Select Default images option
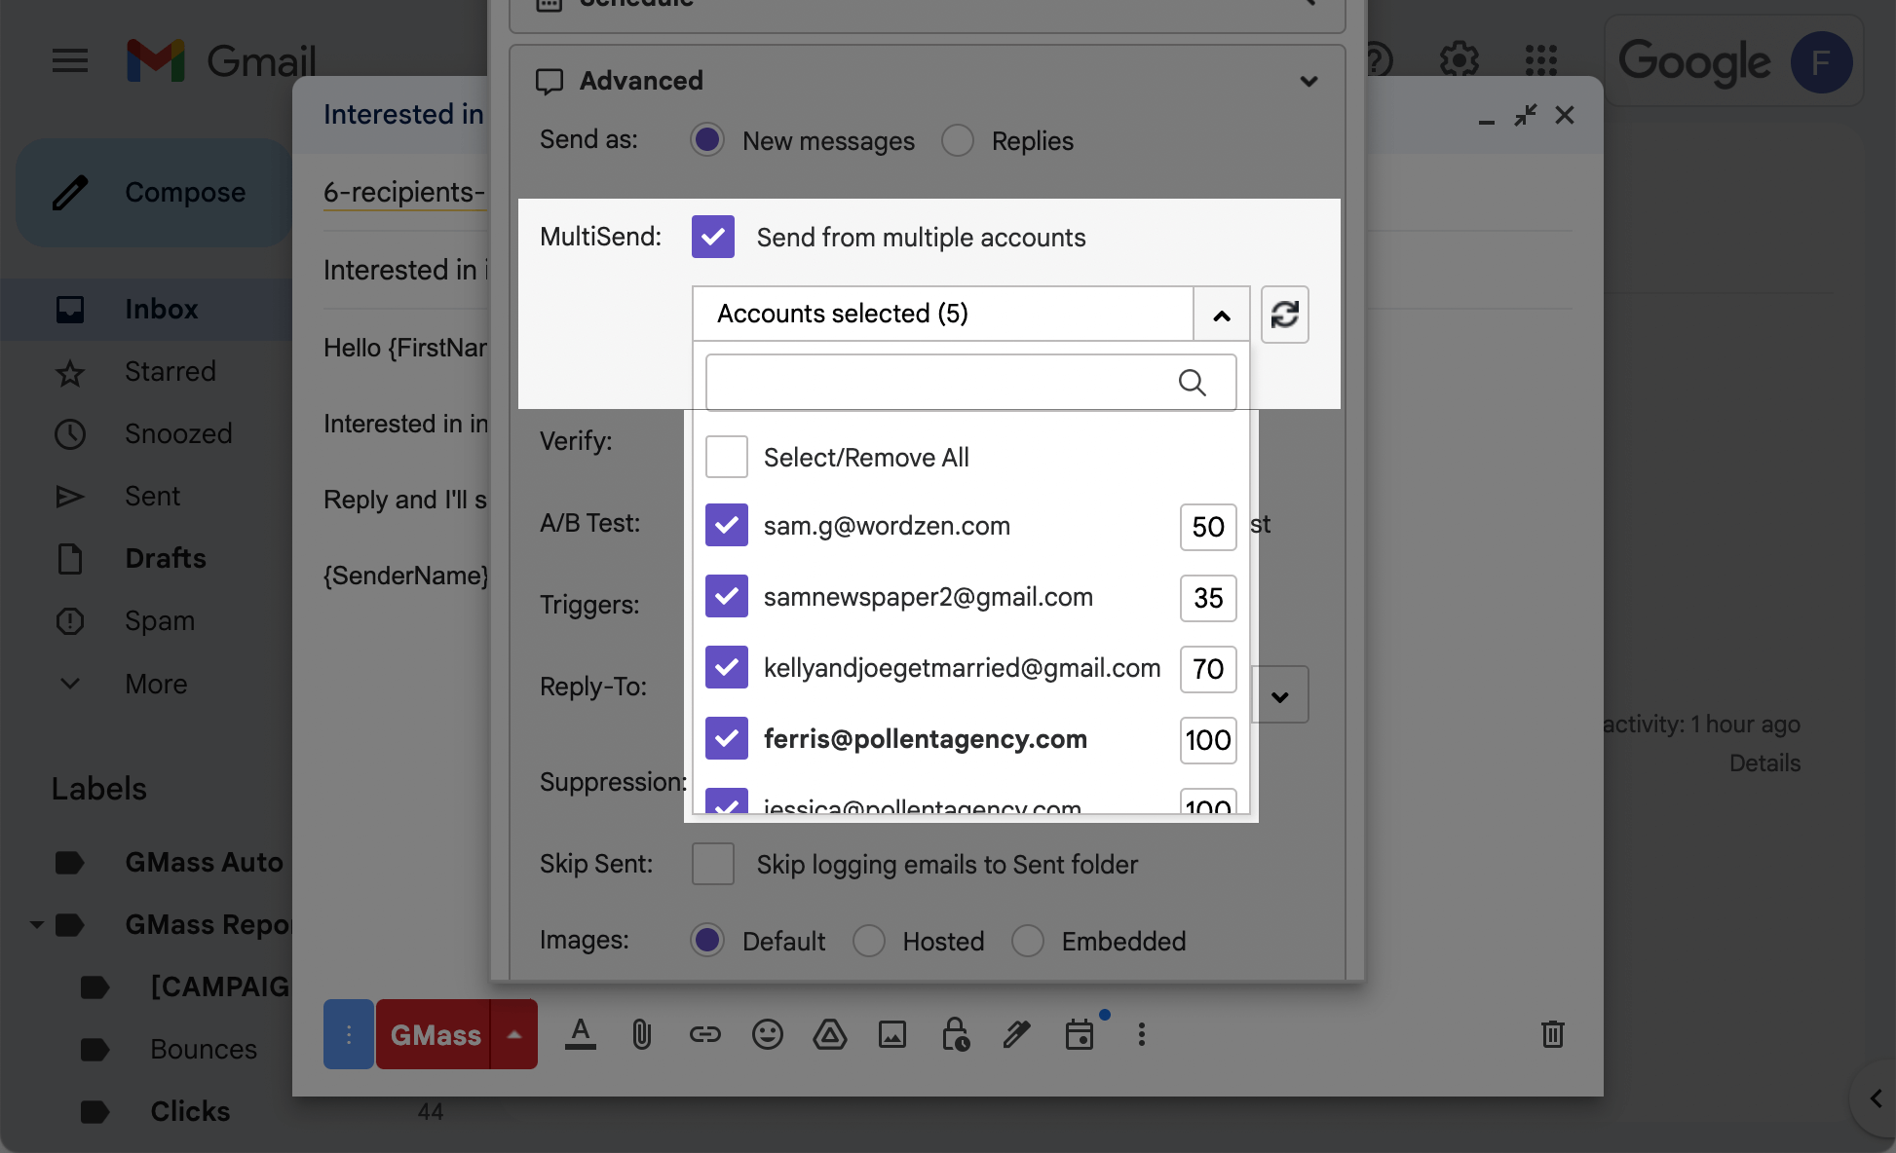1896x1153 pixels. pos(707,941)
